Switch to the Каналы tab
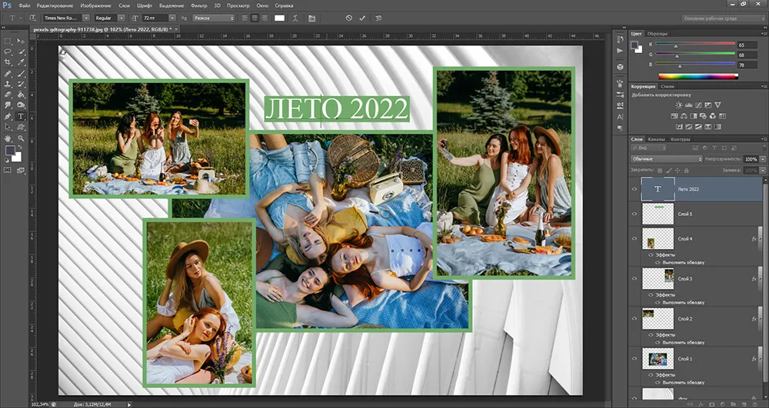769x408 pixels. (656, 139)
